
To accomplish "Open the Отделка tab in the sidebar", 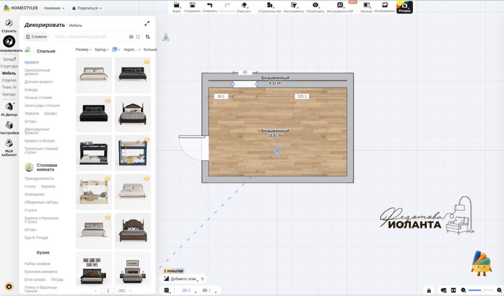I will (x=9, y=80).
